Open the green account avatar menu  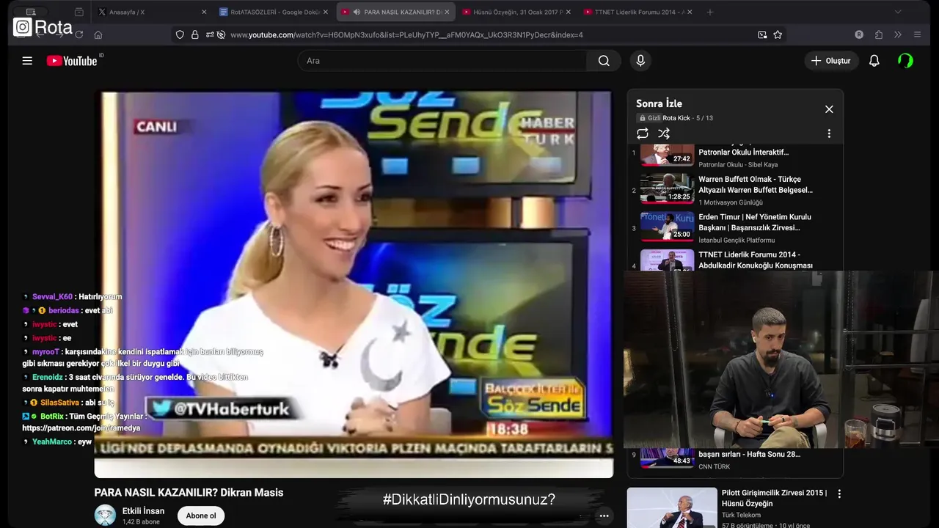point(905,61)
